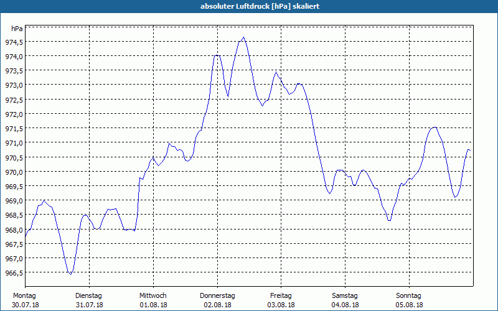Click the 972,0 axis value
The width and height of the screenshot is (498, 311).
[14, 114]
